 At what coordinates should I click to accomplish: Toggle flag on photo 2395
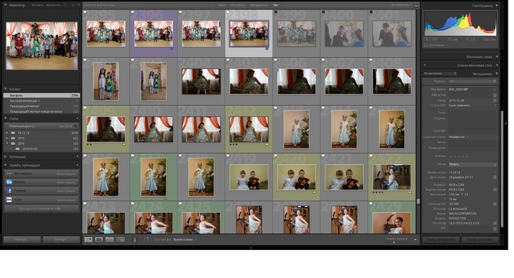tap(85, 12)
